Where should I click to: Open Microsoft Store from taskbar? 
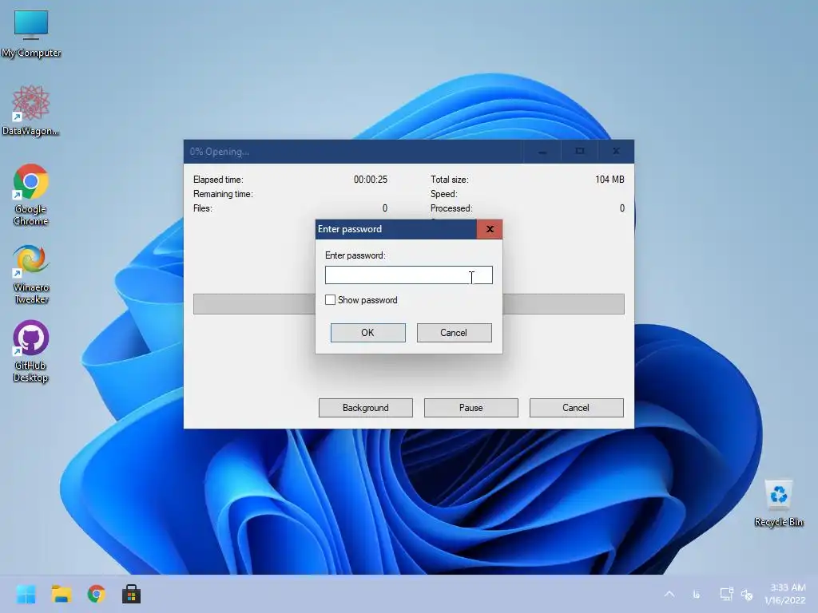point(132,594)
